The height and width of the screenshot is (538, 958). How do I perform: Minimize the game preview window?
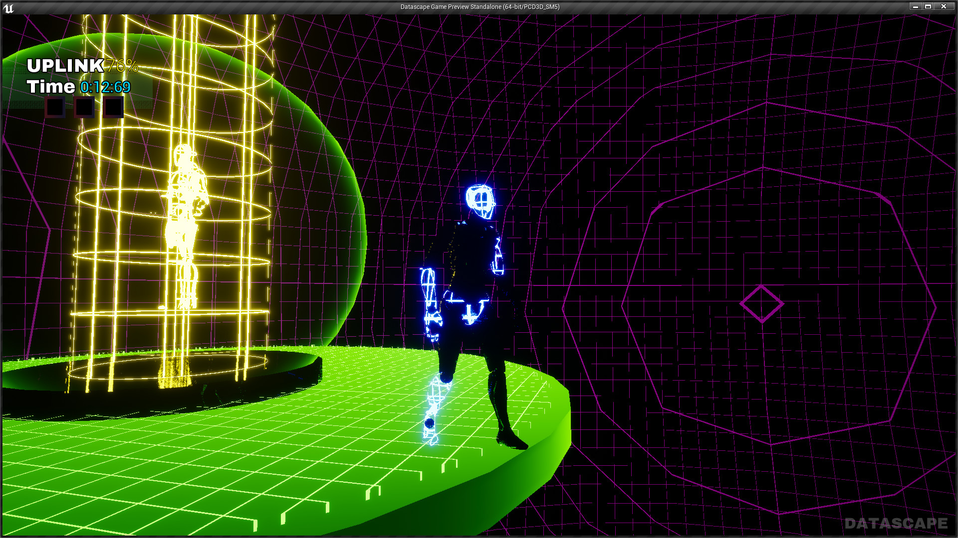[x=915, y=6]
